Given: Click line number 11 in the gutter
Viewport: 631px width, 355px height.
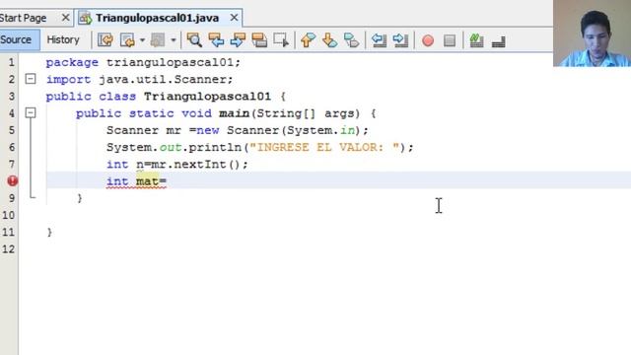Looking at the screenshot, I should point(9,233).
